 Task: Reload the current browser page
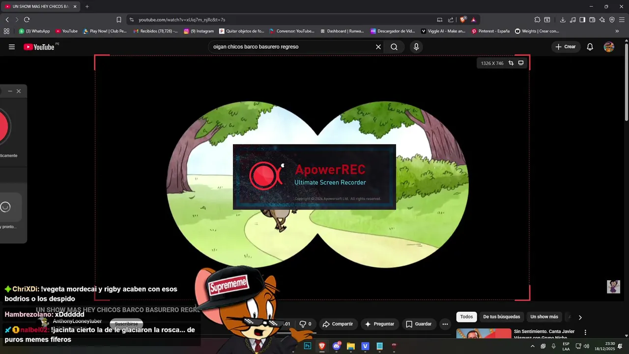click(x=27, y=20)
